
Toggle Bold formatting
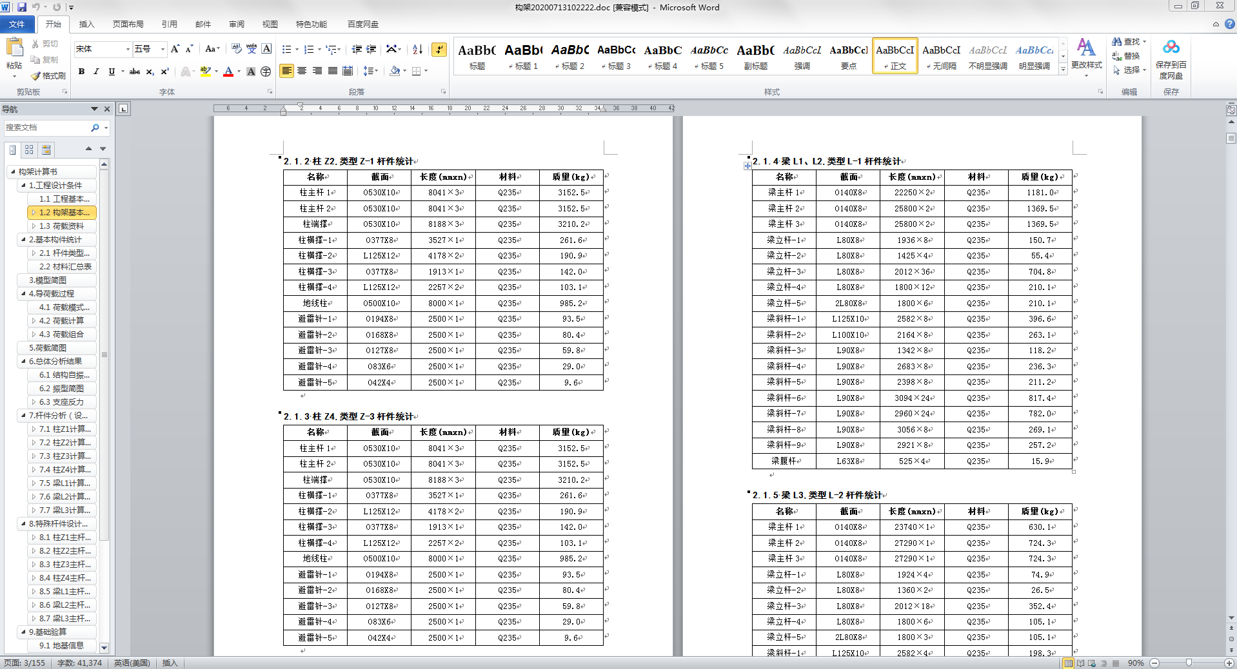(81, 72)
